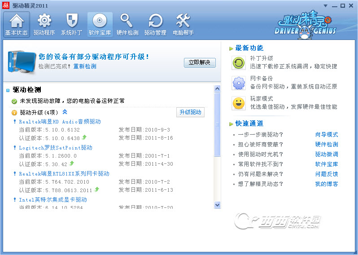Screen dimensions: 358x255
Task: Open 问题反馈 quick link
Action: point(327,174)
